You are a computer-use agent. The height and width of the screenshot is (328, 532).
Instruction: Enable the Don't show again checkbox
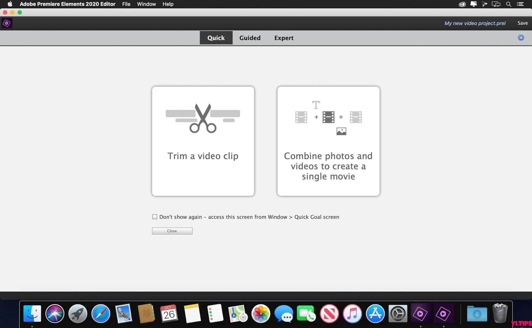pyautogui.click(x=155, y=217)
